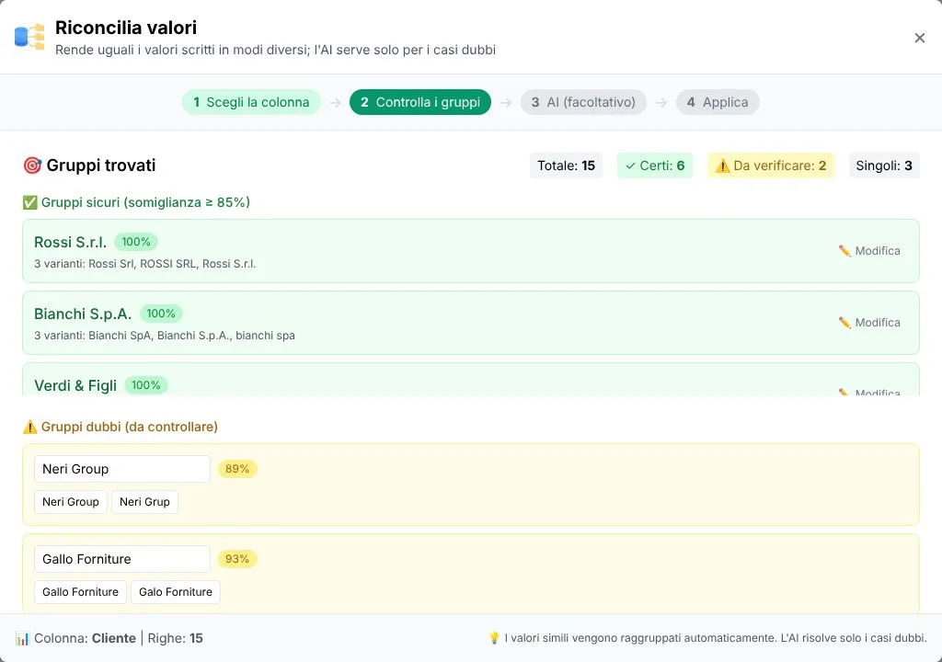Go to step 1 Scegli la colonna
Screen dimensions: 942x662
[251, 102]
